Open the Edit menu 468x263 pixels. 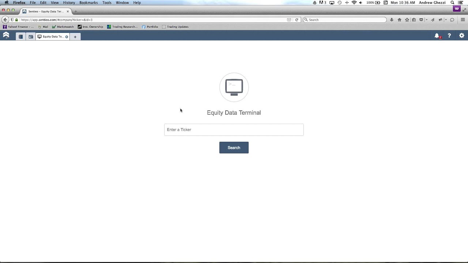click(43, 3)
